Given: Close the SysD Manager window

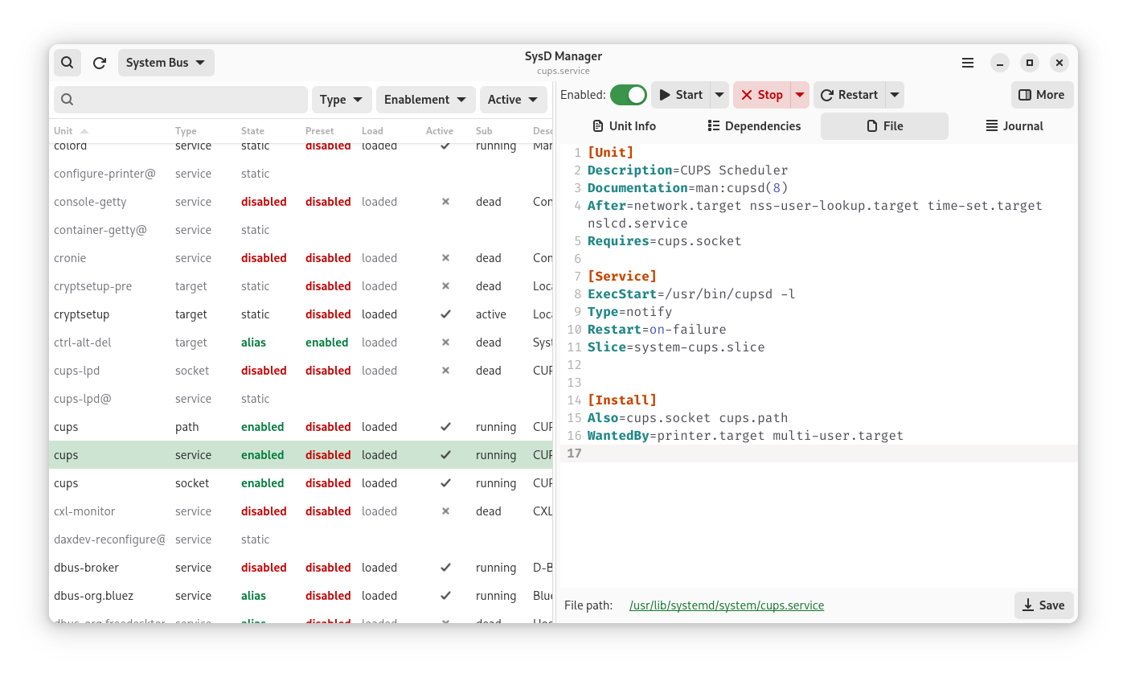Looking at the screenshot, I should pos(1059,63).
